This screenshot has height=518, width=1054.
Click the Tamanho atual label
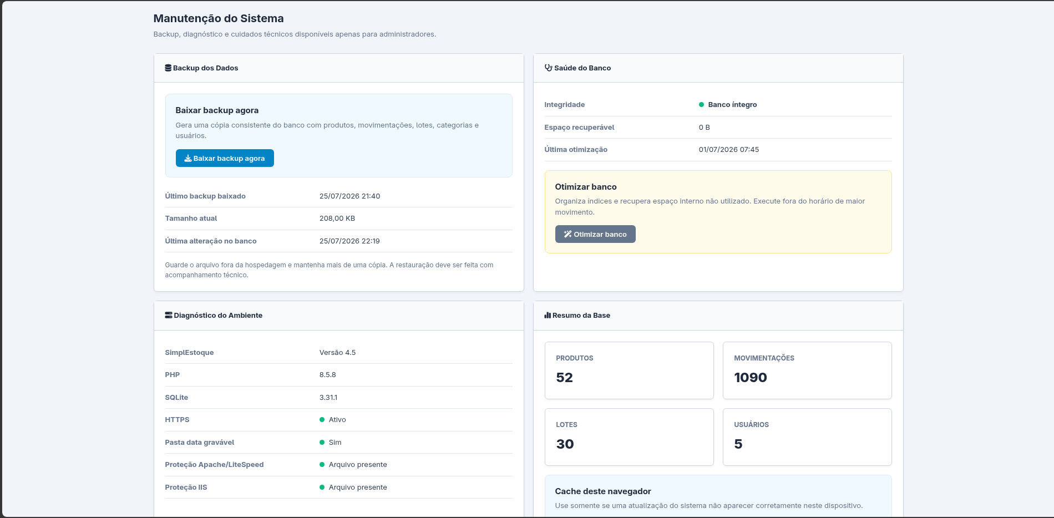point(191,218)
